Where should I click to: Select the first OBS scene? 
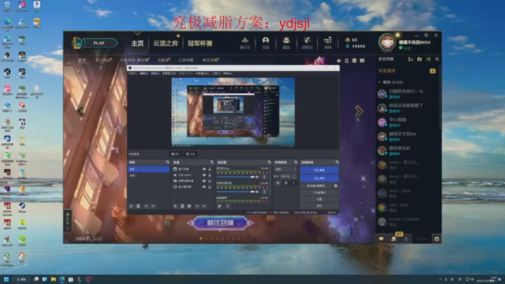[x=149, y=169]
